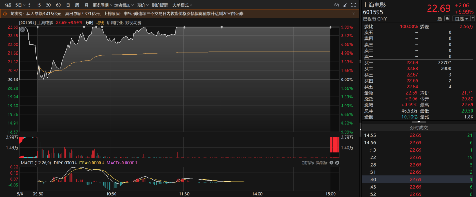476x197 pixels.
Task: Select the 14:55 trade tick row
Action: pyautogui.click(x=419, y=135)
